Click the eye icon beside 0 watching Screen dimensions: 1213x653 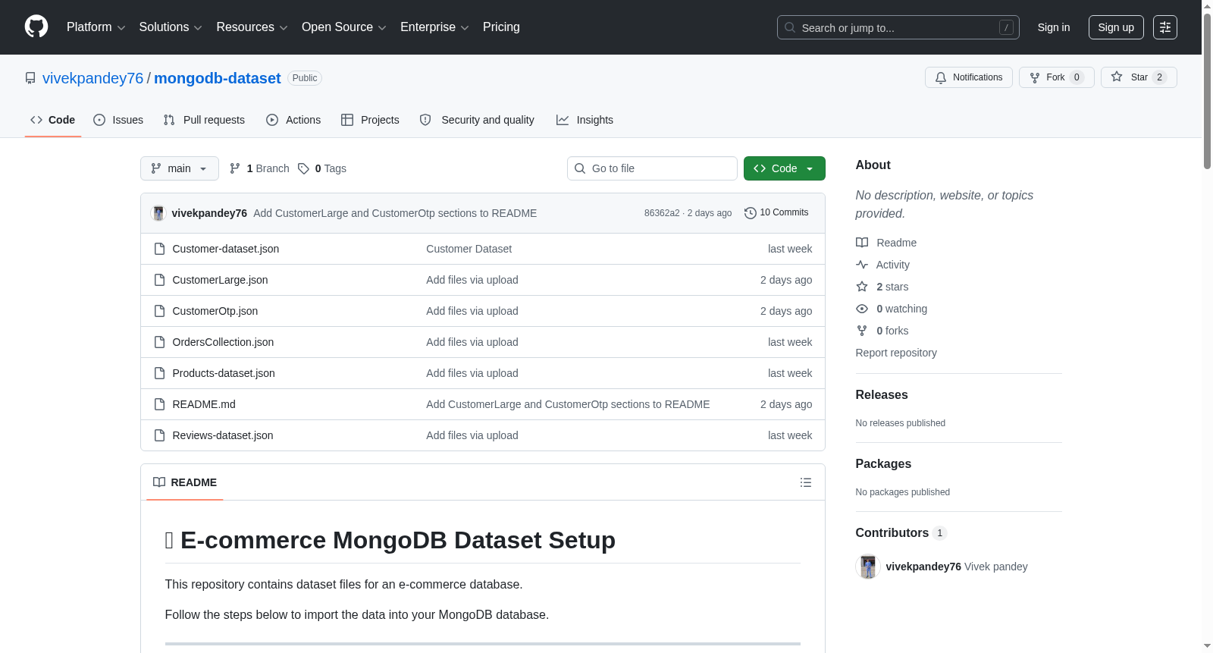862,309
